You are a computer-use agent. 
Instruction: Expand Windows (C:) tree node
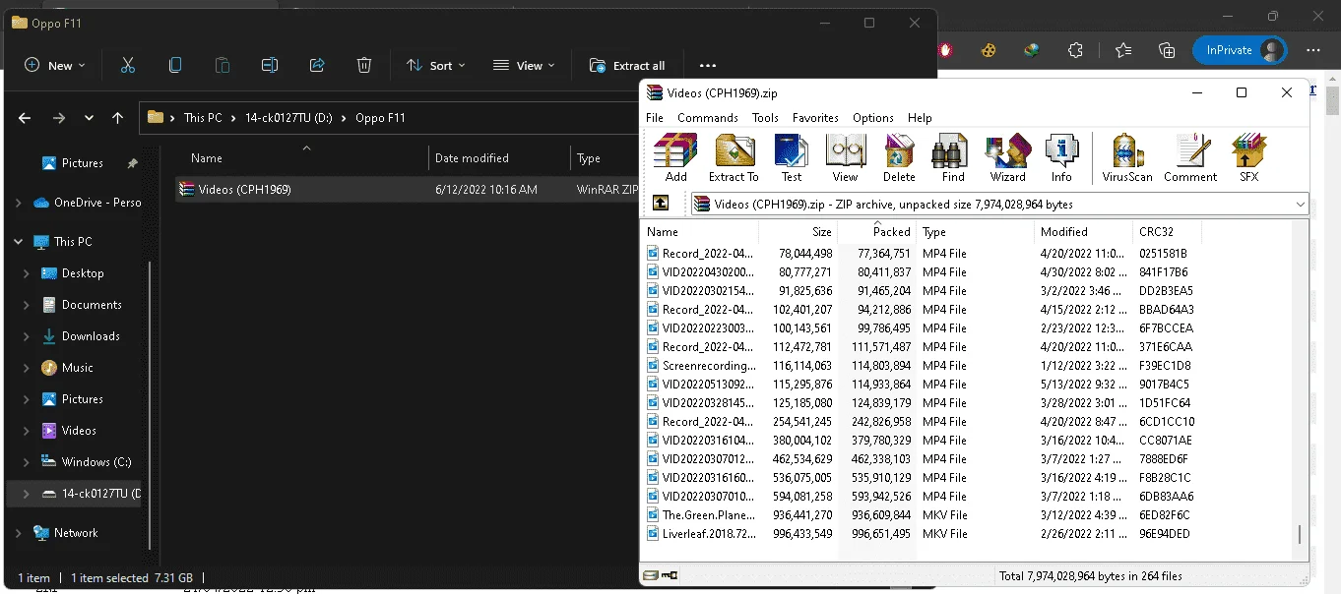click(27, 462)
